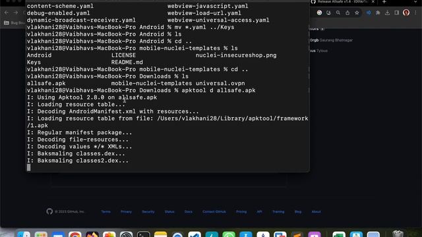Open Sublime Text from the Dock
Screen dimensions: 422x237
click(297, 234)
